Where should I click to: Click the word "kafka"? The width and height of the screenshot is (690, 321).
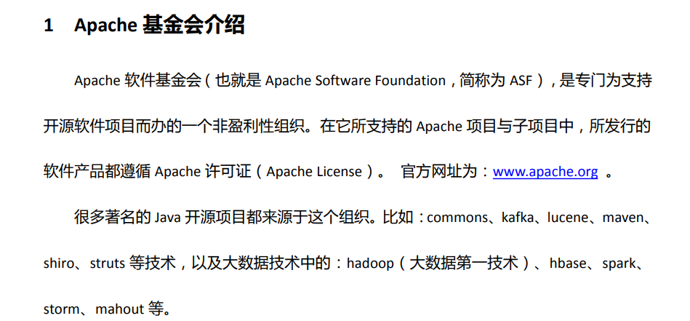(518, 217)
